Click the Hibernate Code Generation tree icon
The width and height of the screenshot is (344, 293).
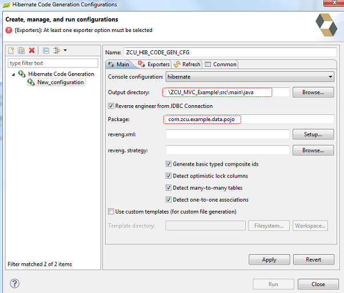click(22, 74)
